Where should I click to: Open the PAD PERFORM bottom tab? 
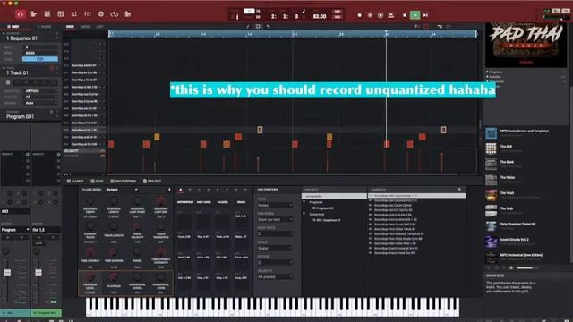[124, 181]
